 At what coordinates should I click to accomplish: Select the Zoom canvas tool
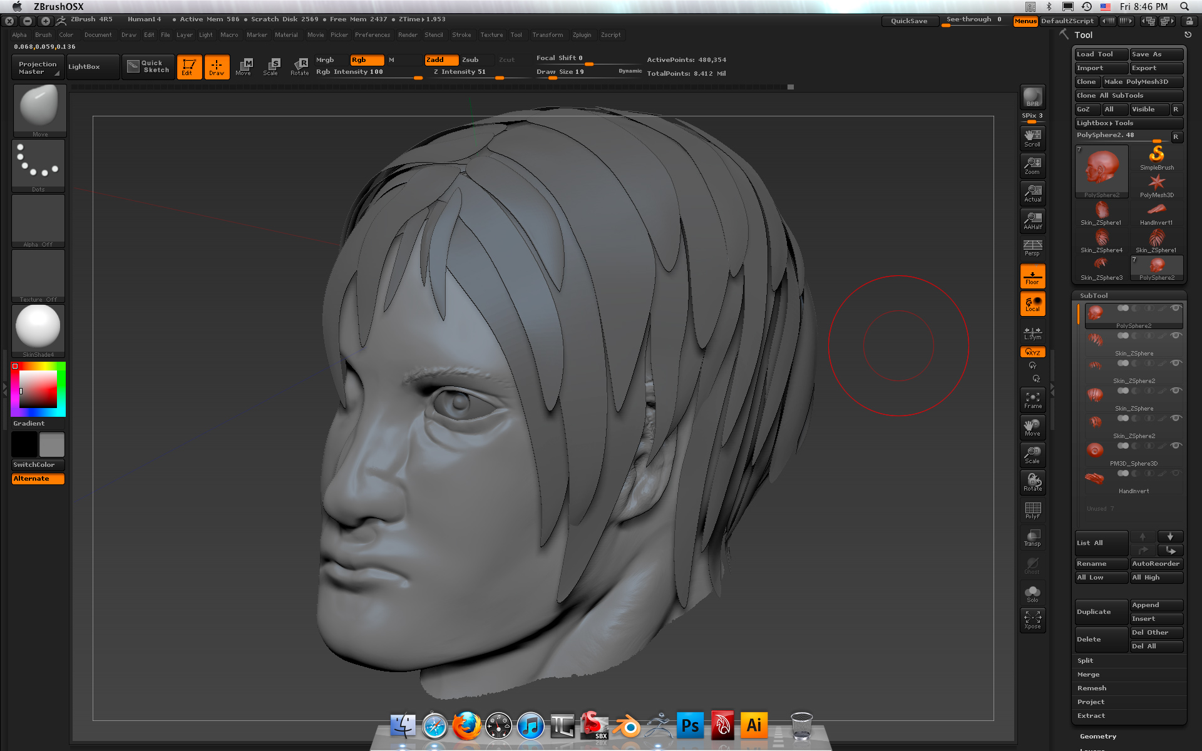coord(1032,165)
